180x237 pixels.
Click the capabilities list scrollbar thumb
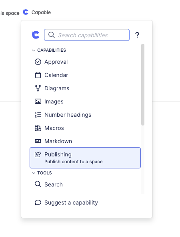[x=143, y=85]
